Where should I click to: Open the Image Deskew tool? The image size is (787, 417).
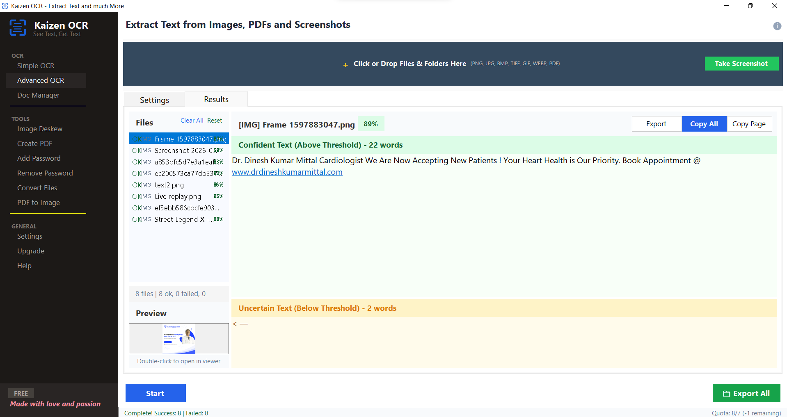[39, 129]
